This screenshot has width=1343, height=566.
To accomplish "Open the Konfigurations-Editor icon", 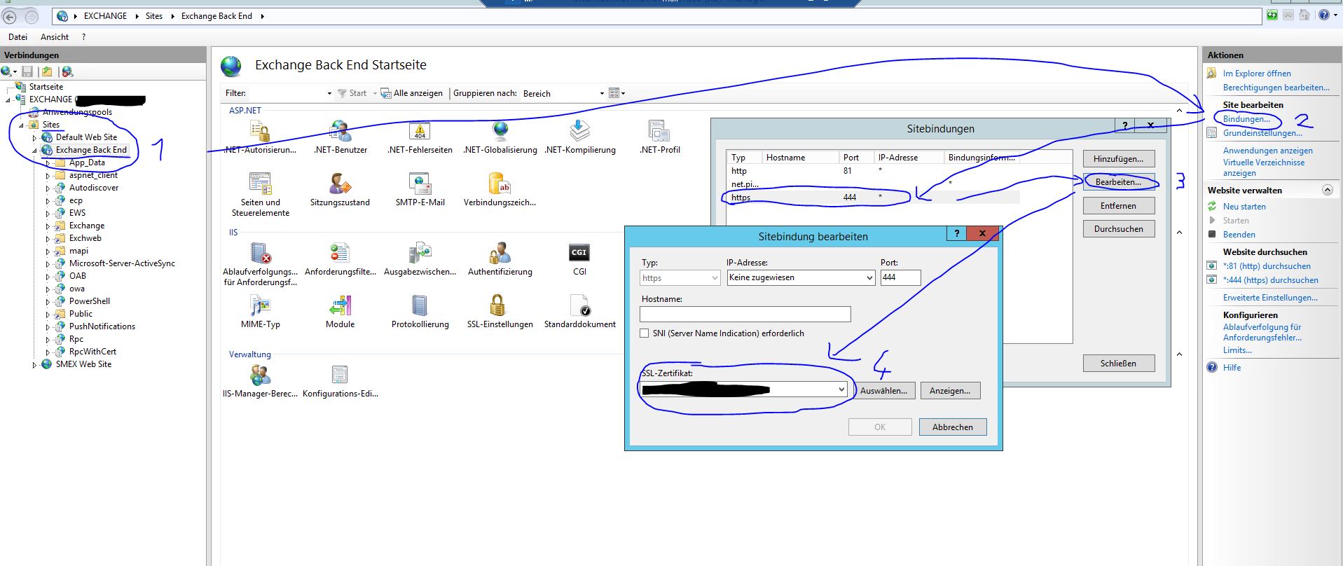I will tap(340, 375).
